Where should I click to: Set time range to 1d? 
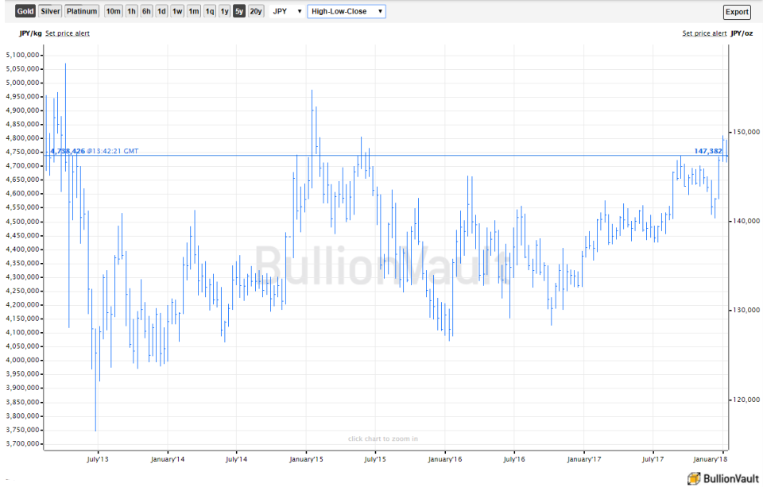[x=161, y=11]
